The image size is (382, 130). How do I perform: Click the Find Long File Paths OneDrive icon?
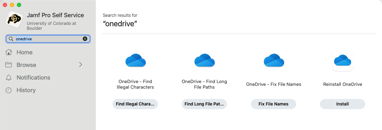pyautogui.click(x=205, y=60)
